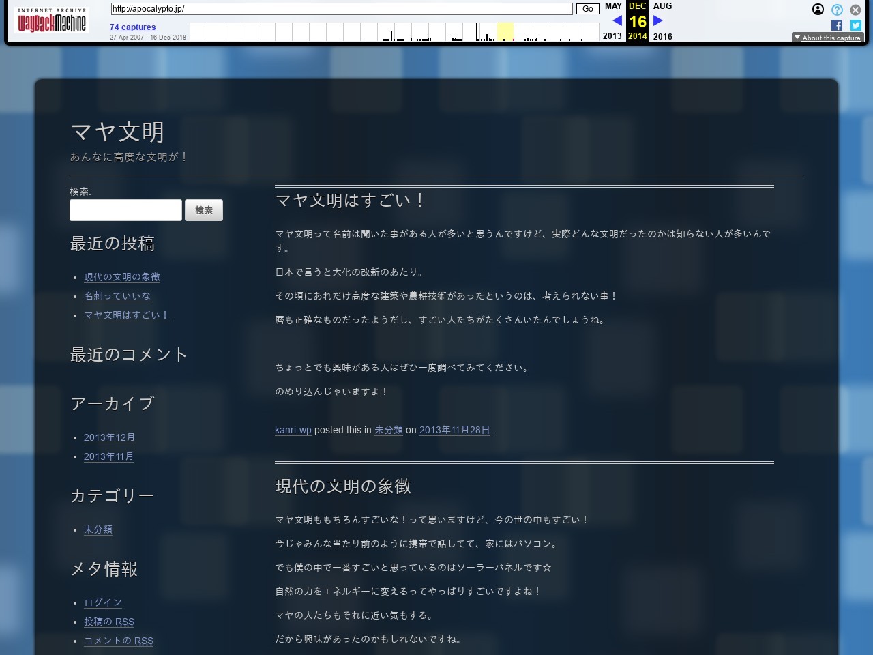Go to previous capture arrow
Screen dimensions: 873x655
coord(617,20)
